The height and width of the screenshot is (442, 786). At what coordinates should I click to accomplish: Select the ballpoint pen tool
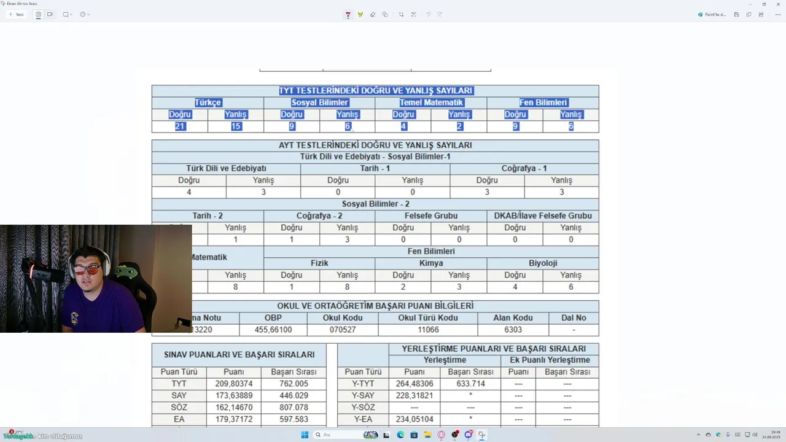pyautogui.click(x=348, y=14)
